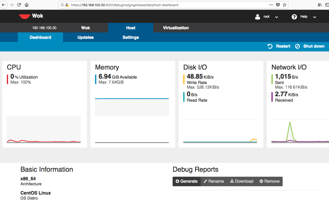
Task: Click the user account icon beside root
Action: tap(257, 16)
